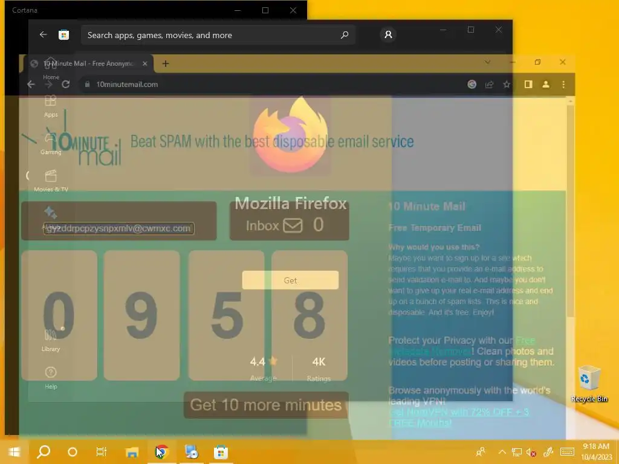Screen dimensions: 619x464
Task: Open the taskbar clock showing 9:18 AM
Action: 596,452
